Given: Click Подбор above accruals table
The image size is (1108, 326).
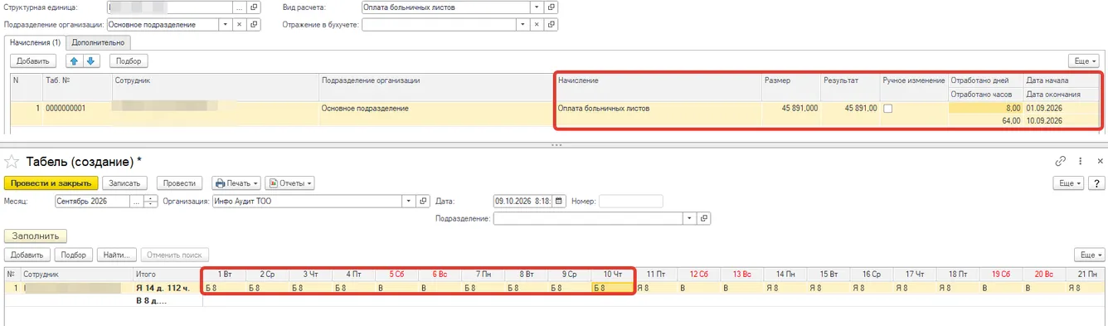Looking at the screenshot, I should pyautogui.click(x=128, y=61).
